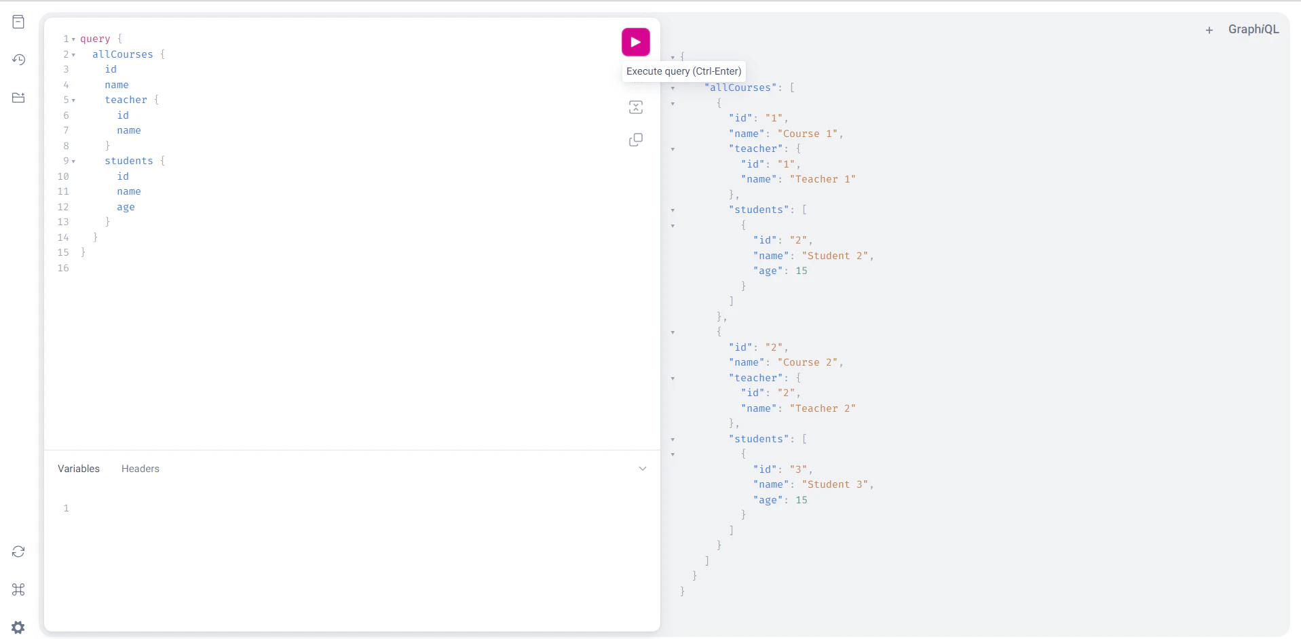Collapse the editor tools pane chevron
The height and width of the screenshot is (639, 1301).
[642, 468]
